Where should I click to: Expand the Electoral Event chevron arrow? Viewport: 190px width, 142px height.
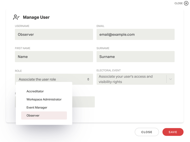(171, 79)
